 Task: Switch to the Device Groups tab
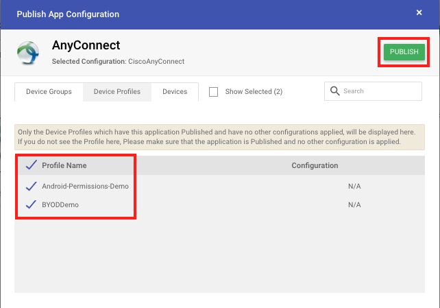(49, 91)
